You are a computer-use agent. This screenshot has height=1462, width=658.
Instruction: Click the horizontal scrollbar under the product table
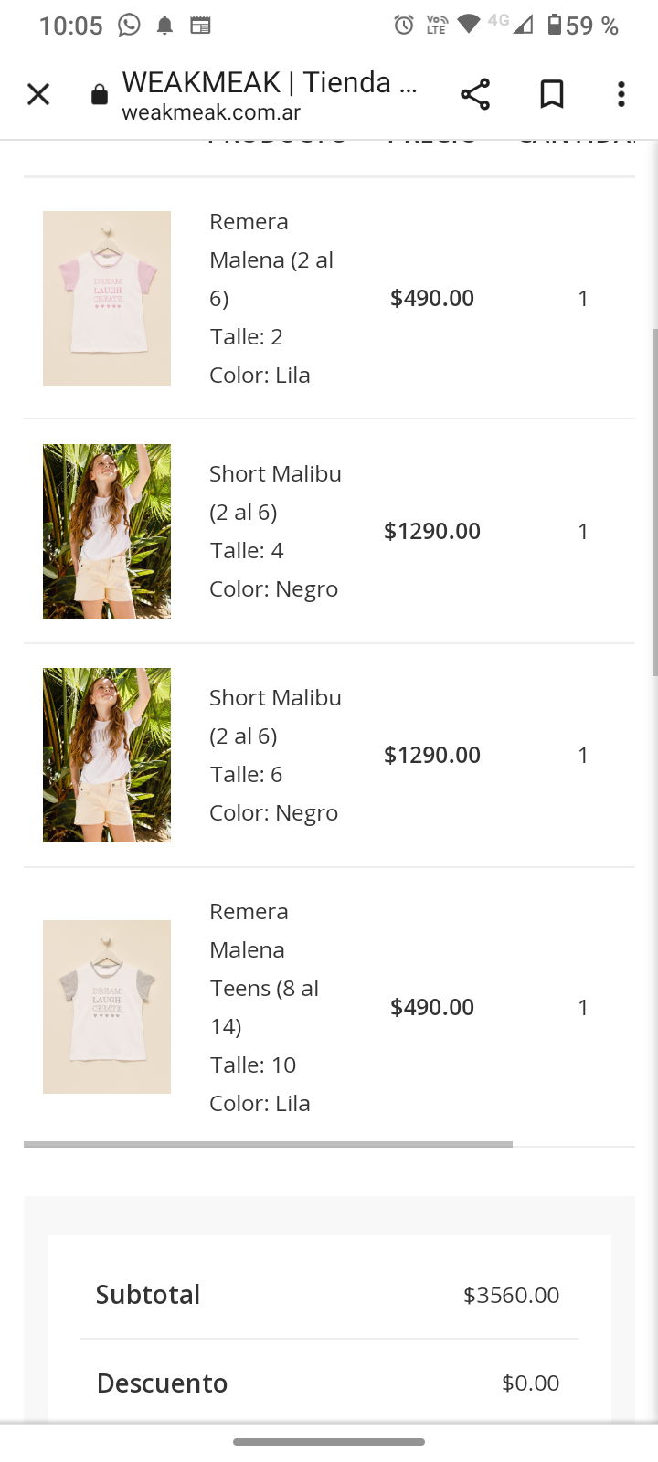268,1144
